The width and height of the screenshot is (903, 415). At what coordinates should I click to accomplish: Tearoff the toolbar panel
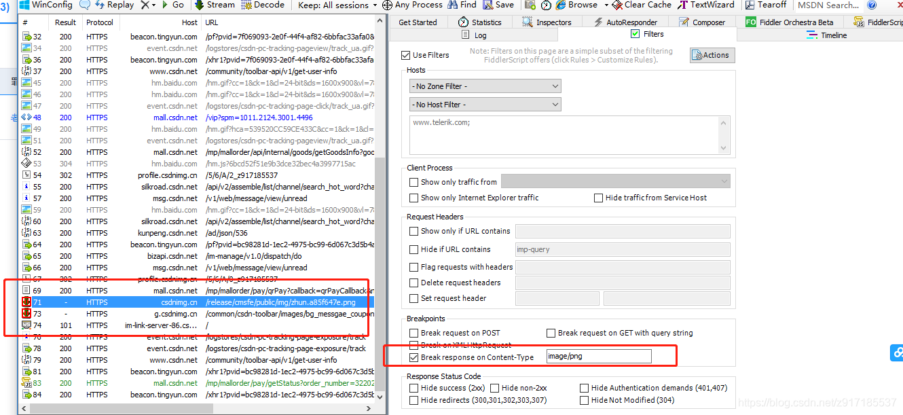[766, 5]
